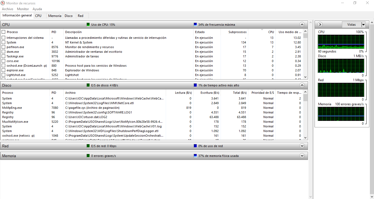The image size is (374, 199).
Task: Sort by the Escritura (B/s) column header
Action: [210, 93]
